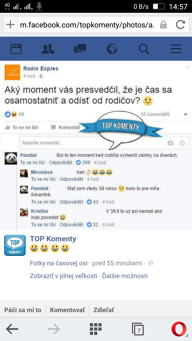Tap the Páči sa mi to button
192x341 pixels.
[23, 310]
